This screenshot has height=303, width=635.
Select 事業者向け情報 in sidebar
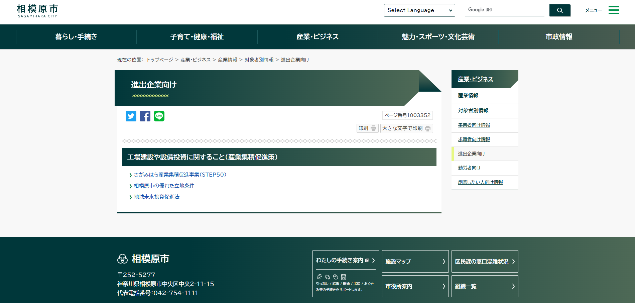[474, 125]
